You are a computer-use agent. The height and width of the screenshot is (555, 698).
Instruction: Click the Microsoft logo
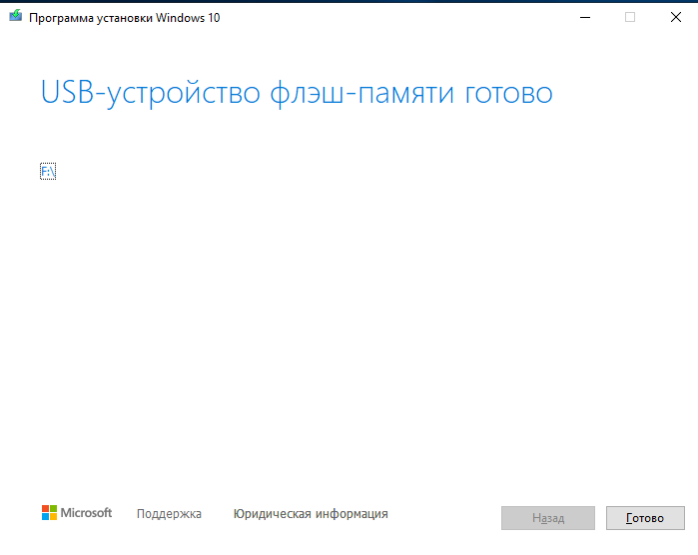[77, 513]
